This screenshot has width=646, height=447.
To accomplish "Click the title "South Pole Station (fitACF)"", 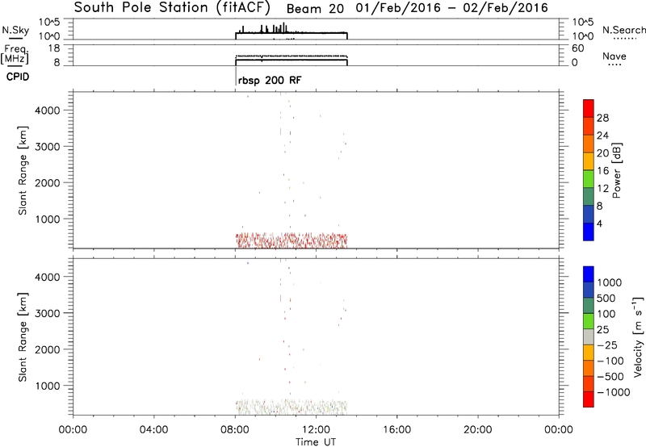I will (x=172, y=8).
